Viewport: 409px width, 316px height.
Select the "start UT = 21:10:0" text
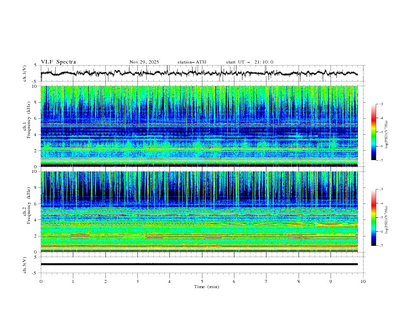(x=249, y=62)
